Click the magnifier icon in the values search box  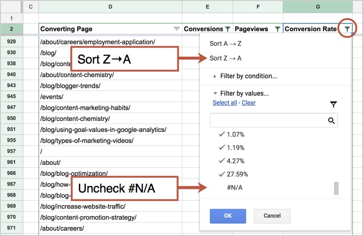point(331,120)
